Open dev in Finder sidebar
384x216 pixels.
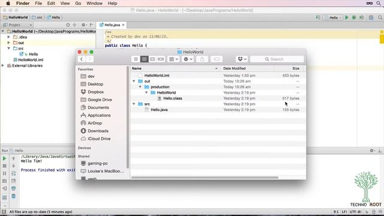click(91, 76)
